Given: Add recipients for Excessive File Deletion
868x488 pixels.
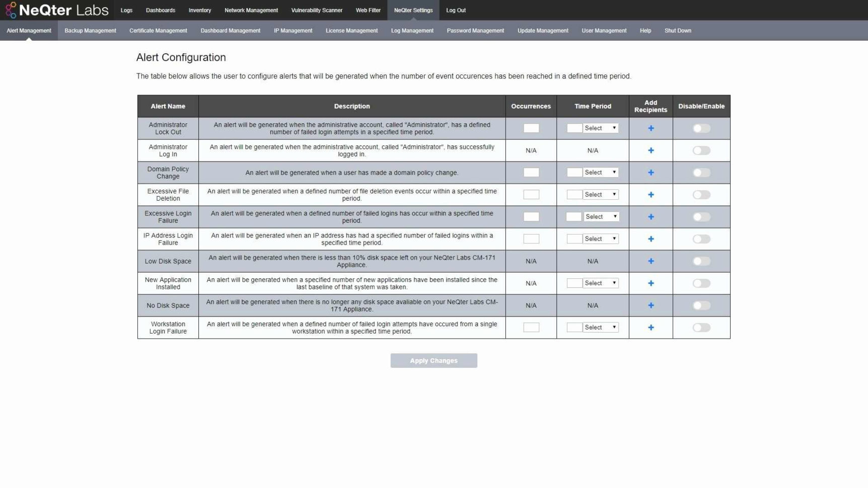Looking at the screenshot, I should (650, 194).
